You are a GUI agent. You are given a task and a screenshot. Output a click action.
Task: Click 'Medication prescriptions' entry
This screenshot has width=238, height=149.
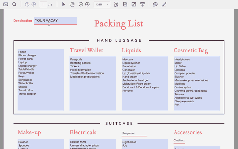(85, 77)
